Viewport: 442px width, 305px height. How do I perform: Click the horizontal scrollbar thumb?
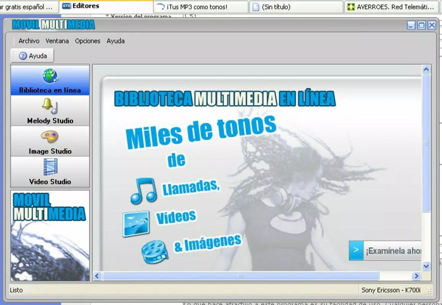click(x=241, y=276)
